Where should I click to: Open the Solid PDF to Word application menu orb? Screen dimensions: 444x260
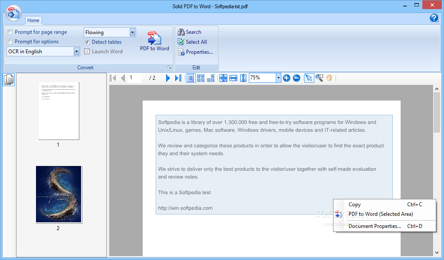pos(13,13)
